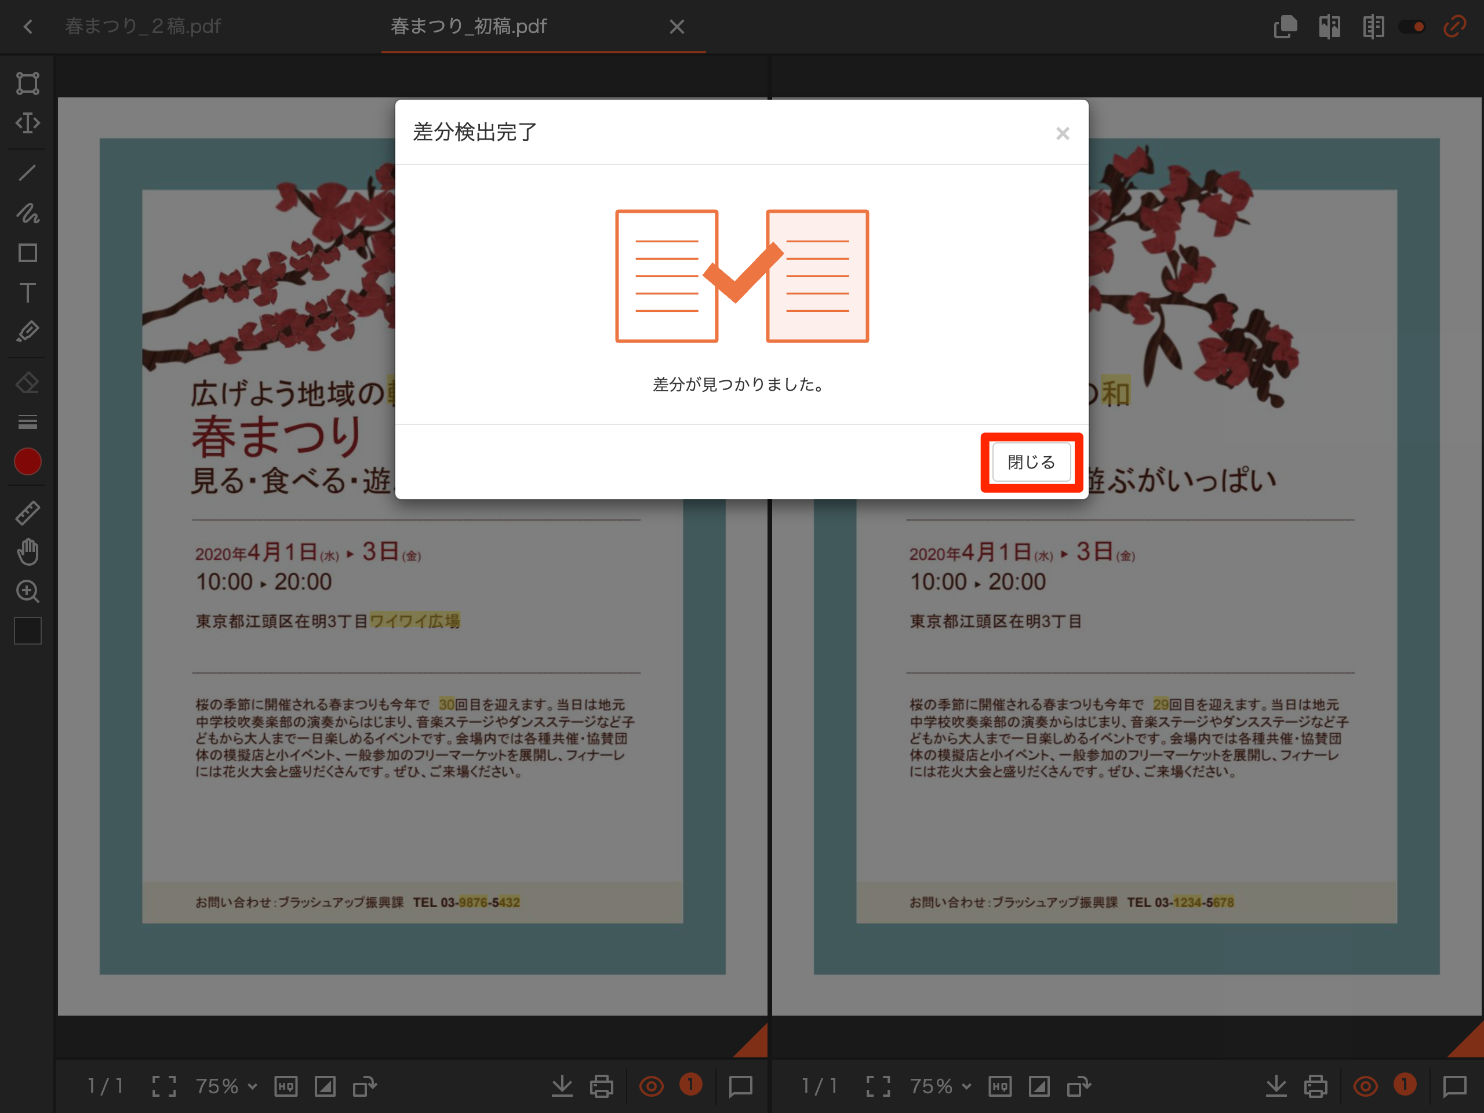Select the rectangle shape tool
Screen dimensions: 1484x1113
click(x=27, y=253)
